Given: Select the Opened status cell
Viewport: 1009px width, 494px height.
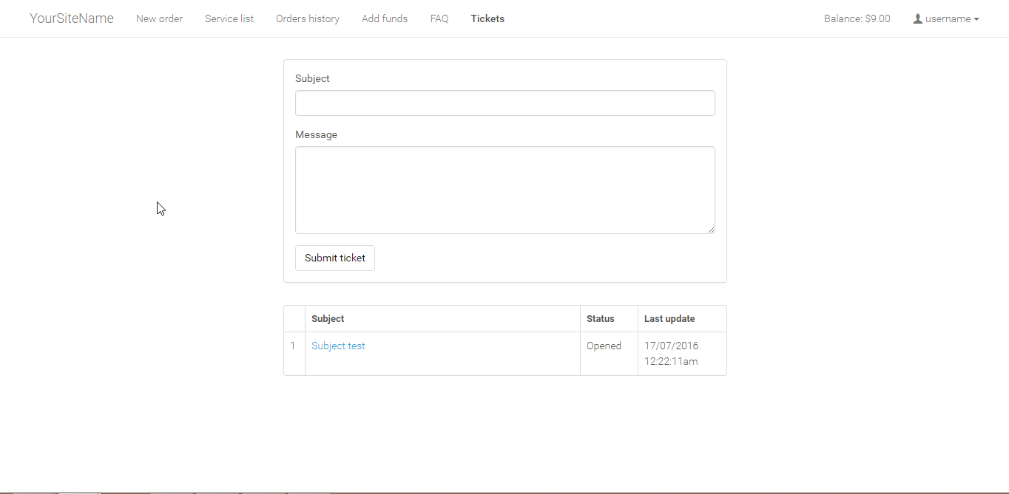Looking at the screenshot, I should [x=604, y=346].
